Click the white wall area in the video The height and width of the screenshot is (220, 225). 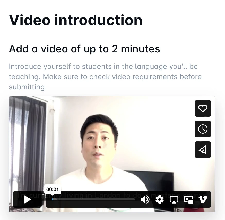point(151,129)
